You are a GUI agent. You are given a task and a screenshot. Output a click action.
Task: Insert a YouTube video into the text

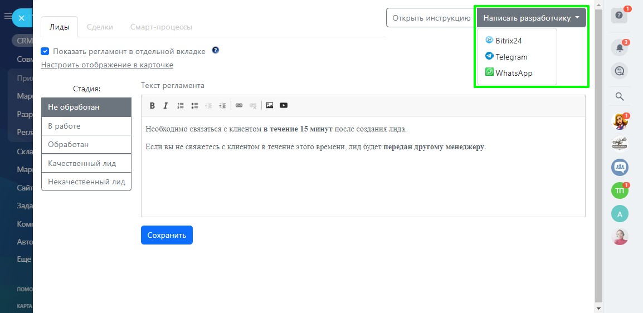pos(284,106)
